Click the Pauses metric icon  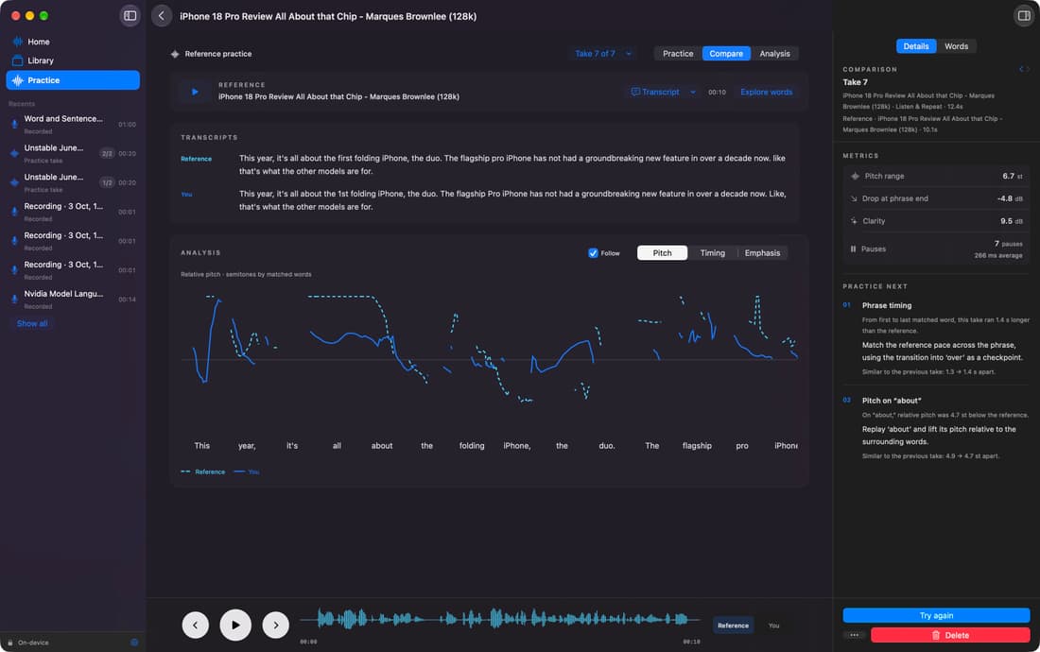coord(853,249)
